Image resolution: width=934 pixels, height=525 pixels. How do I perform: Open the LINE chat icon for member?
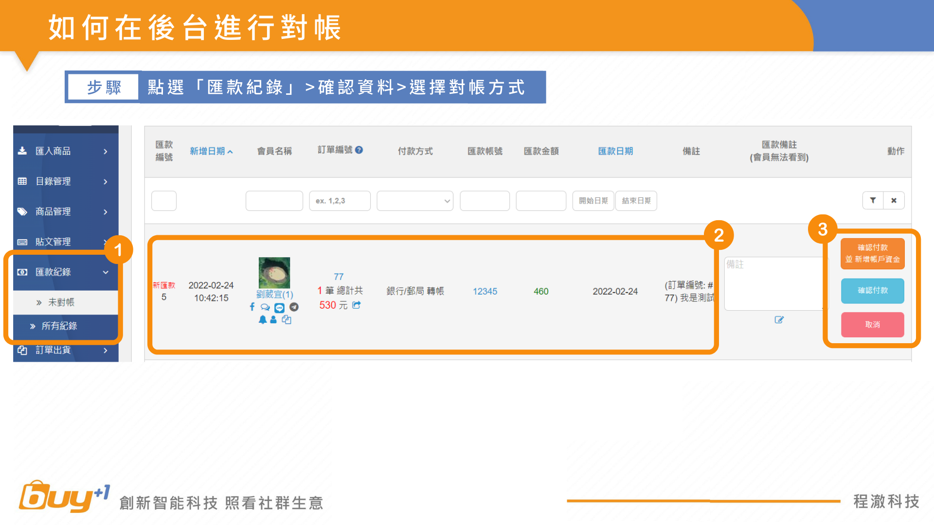point(279,308)
